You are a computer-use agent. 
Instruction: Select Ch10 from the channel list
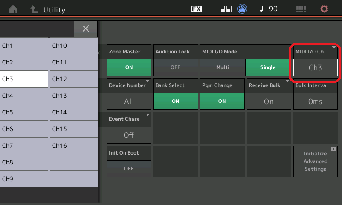(x=74, y=46)
